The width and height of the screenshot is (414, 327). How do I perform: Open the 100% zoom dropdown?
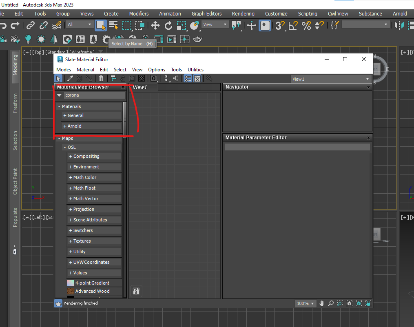click(x=305, y=303)
